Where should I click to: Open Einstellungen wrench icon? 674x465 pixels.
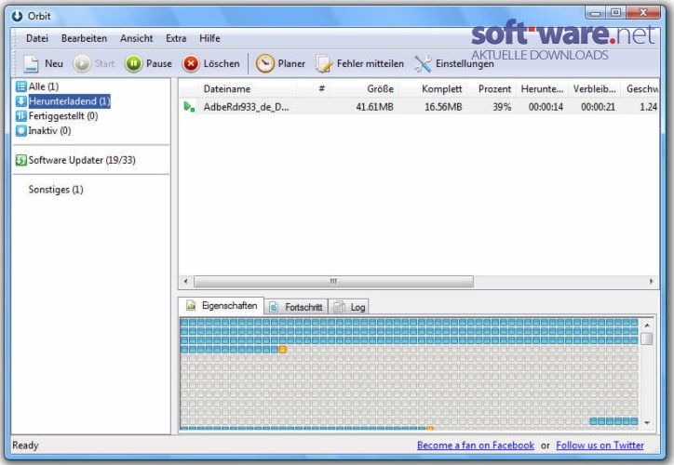pyautogui.click(x=423, y=64)
